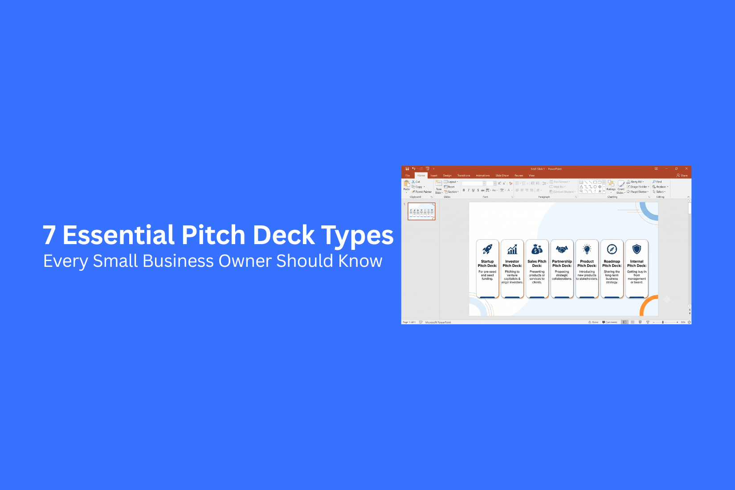Click the Undo arrow icon

pyautogui.click(x=414, y=169)
